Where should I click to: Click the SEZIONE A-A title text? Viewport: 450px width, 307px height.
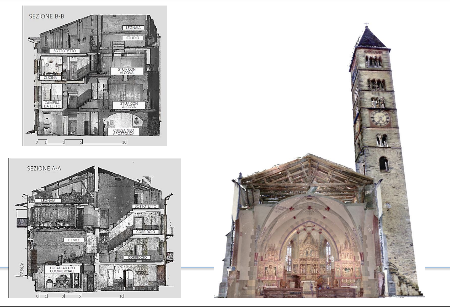[x=44, y=169]
